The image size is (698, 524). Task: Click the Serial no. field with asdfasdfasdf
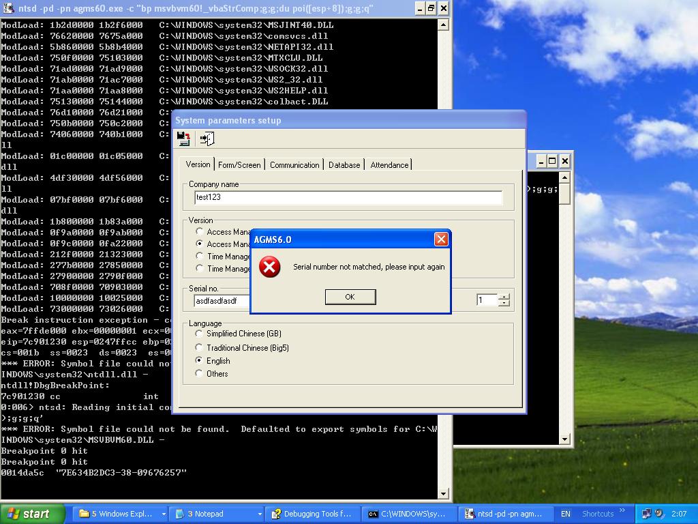point(222,301)
